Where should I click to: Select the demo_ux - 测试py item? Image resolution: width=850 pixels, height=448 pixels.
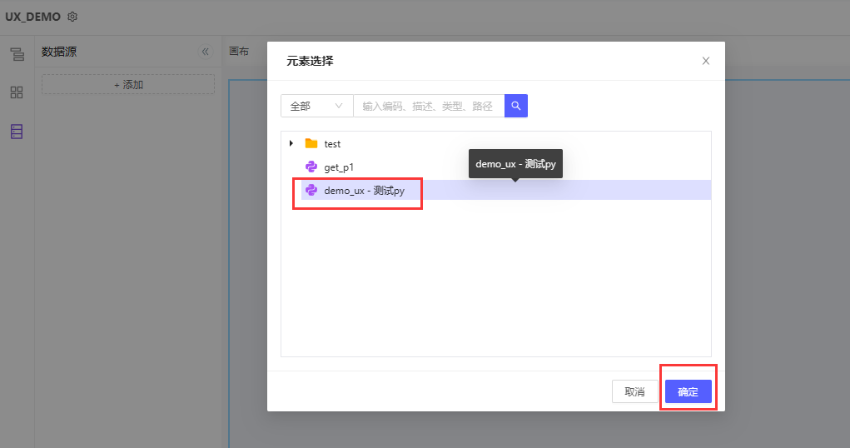click(364, 191)
